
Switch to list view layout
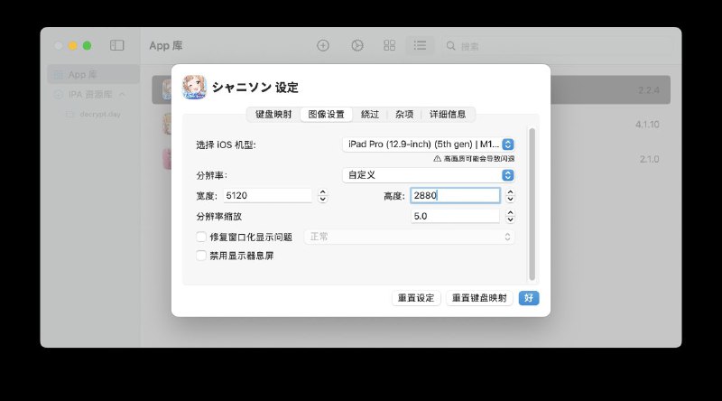(420, 45)
